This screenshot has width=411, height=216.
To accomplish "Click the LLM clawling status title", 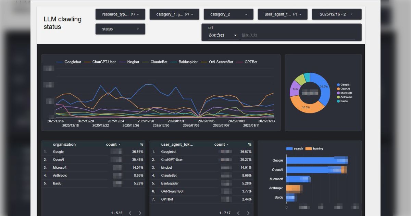I will 63,23.
